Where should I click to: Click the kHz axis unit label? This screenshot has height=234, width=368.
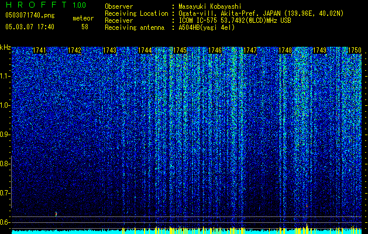(x=5, y=48)
